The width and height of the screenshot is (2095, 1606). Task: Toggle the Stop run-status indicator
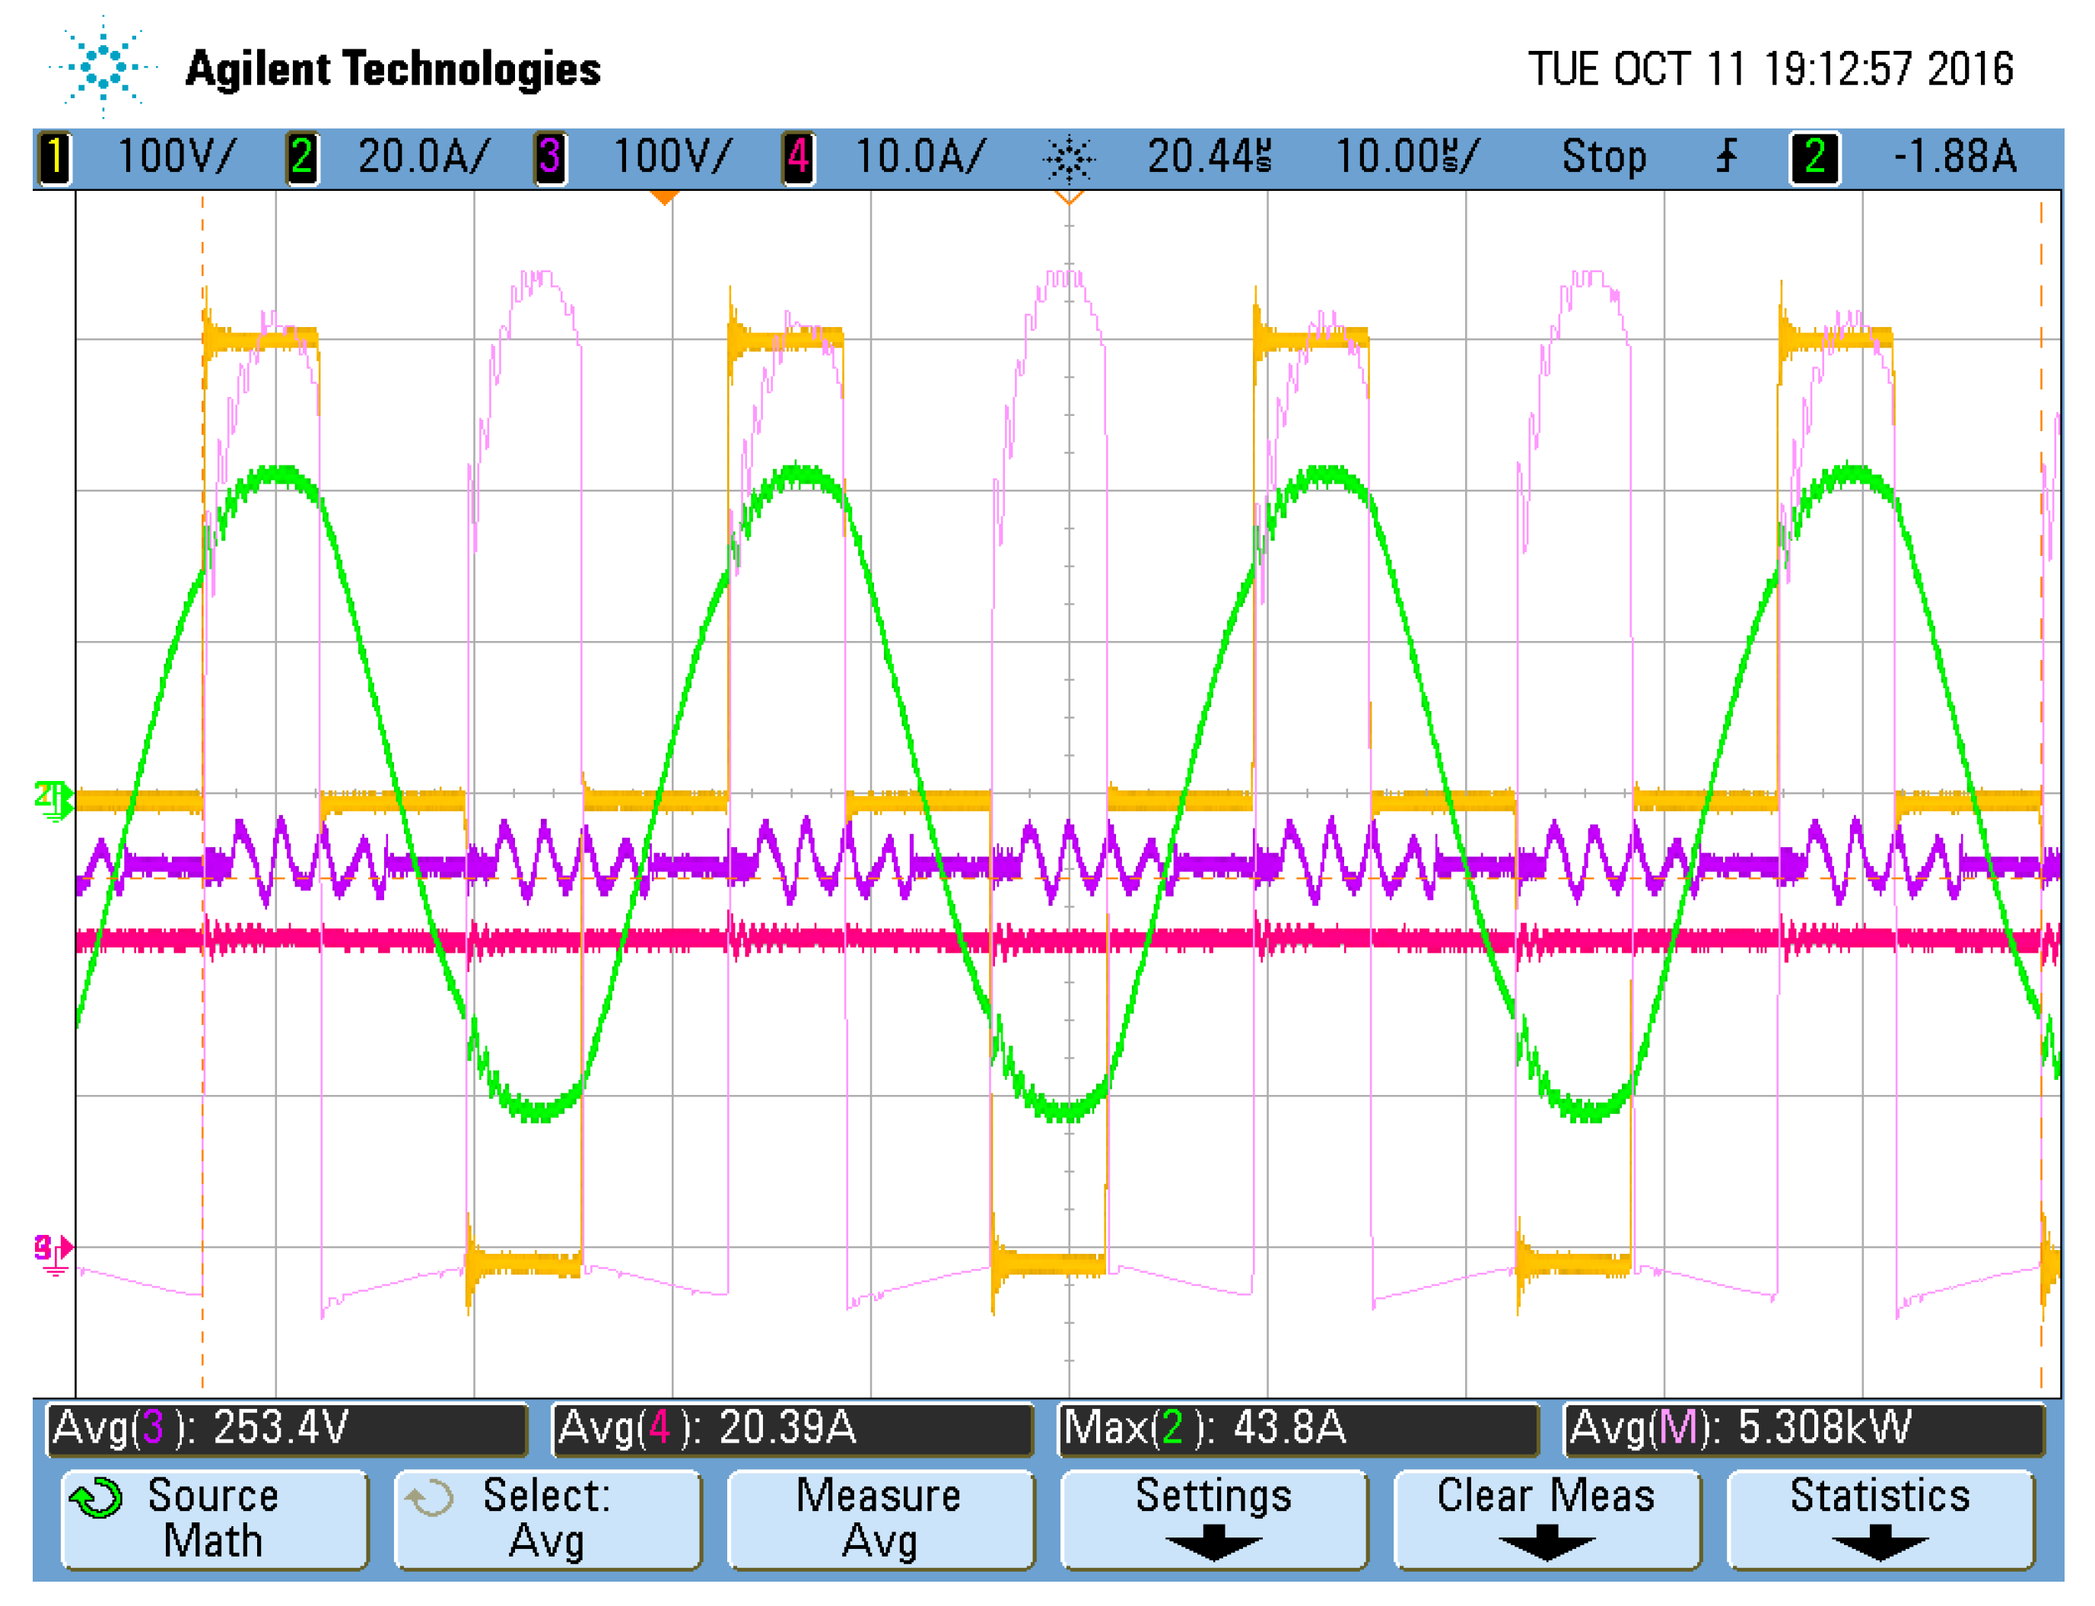tap(1604, 157)
